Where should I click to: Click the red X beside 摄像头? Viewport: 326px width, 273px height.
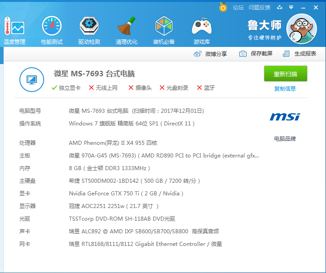coord(131,88)
